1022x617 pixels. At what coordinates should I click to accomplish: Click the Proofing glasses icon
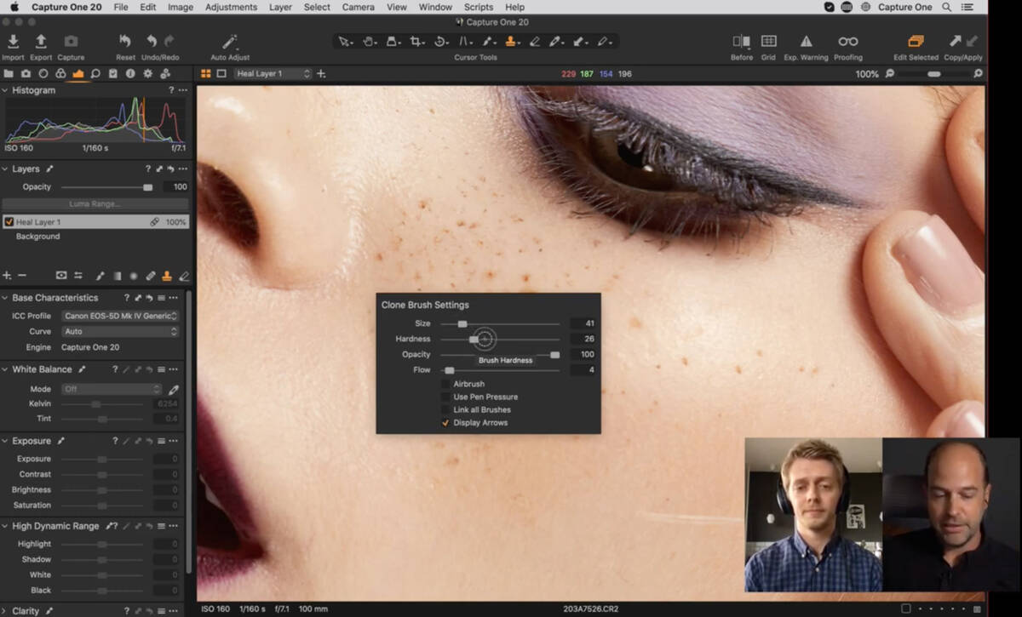click(x=847, y=42)
